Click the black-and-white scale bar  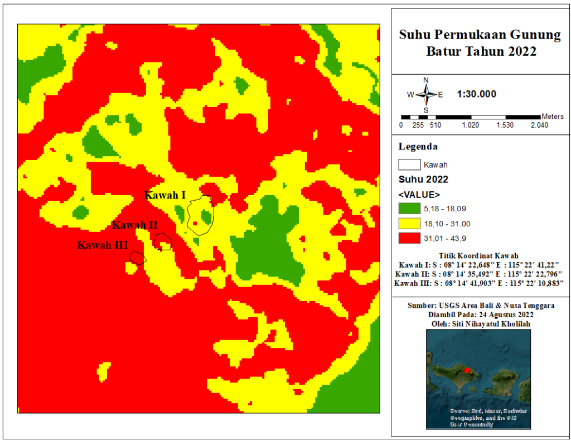pyautogui.click(x=474, y=117)
